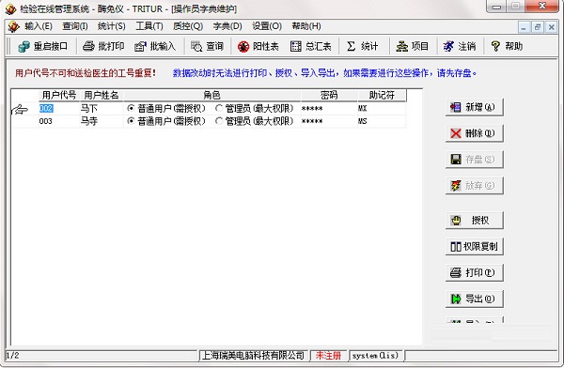Click 删除(D) delete button
Screen dimensions: 564x368
coord(474,133)
